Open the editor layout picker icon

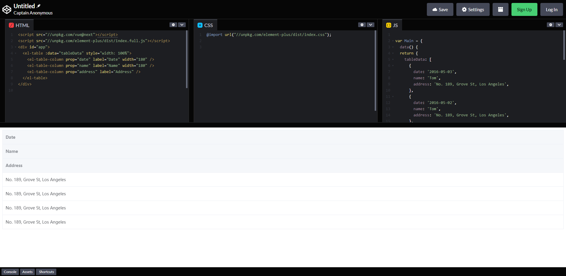(x=500, y=9)
